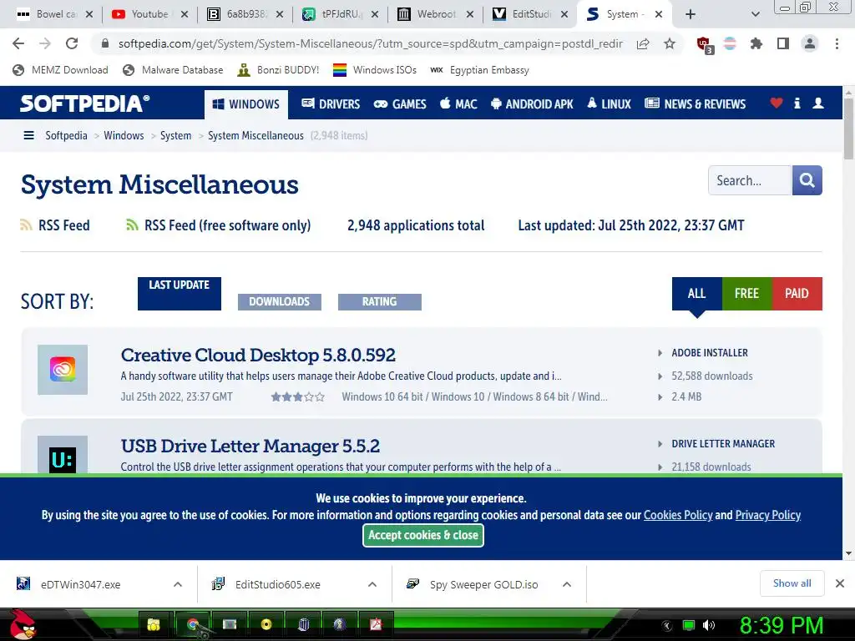Viewport: 855px width, 641px height.
Task: Click the Creative Cloud Desktop app icon
Action: [x=63, y=370]
